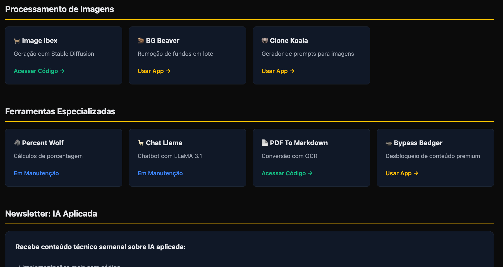Click the koala icon on Clone Koala card
Image resolution: width=503 pixels, height=267 pixels.
pyautogui.click(x=265, y=40)
